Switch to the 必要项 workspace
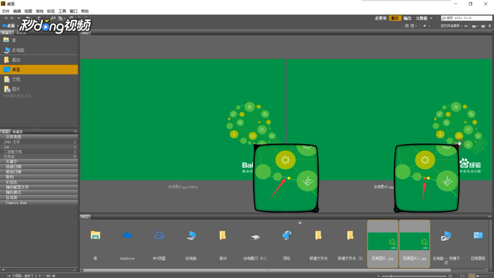494x278 pixels. tap(381, 18)
